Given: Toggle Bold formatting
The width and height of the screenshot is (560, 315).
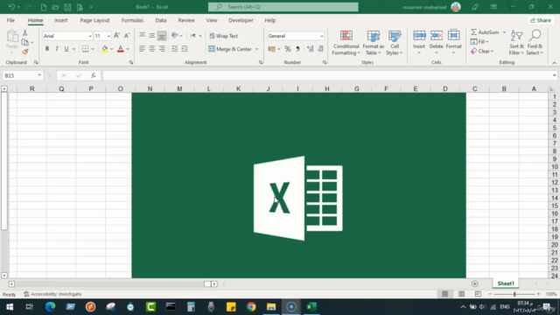Looking at the screenshot, I should (x=46, y=49).
